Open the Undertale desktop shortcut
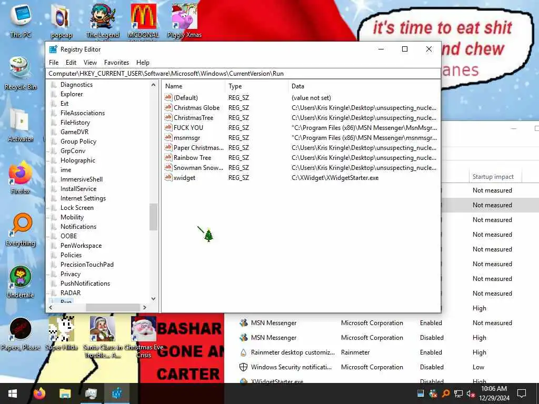Screen dimensions: 539x404 pyautogui.click(x=21, y=282)
